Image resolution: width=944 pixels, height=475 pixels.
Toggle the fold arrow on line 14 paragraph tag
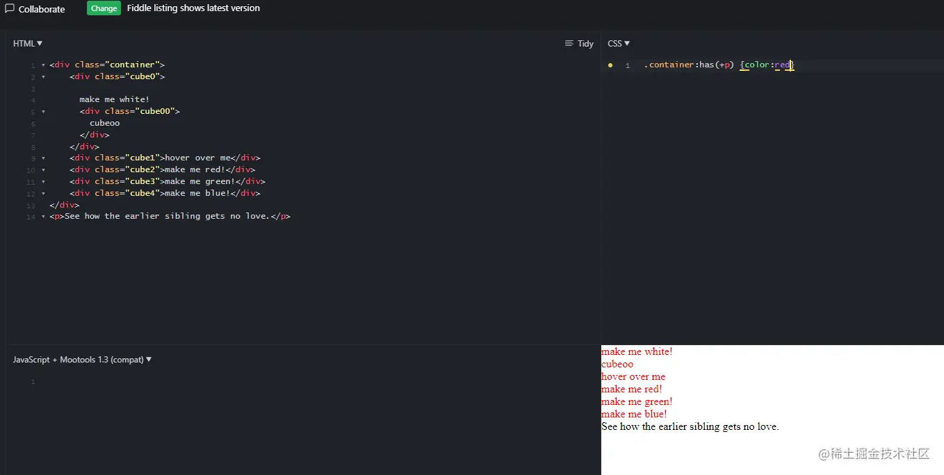tap(43, 217)
